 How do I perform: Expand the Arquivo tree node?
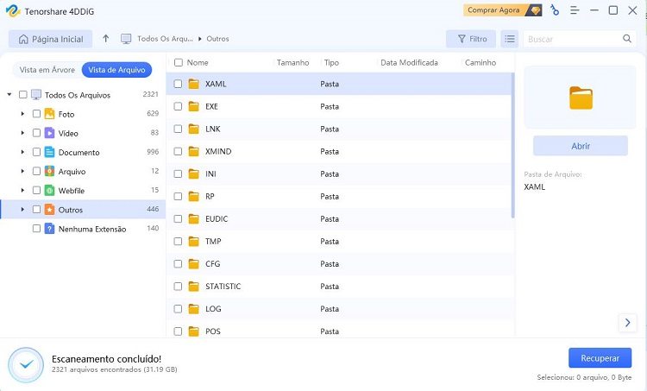click(x=22, y=171)
